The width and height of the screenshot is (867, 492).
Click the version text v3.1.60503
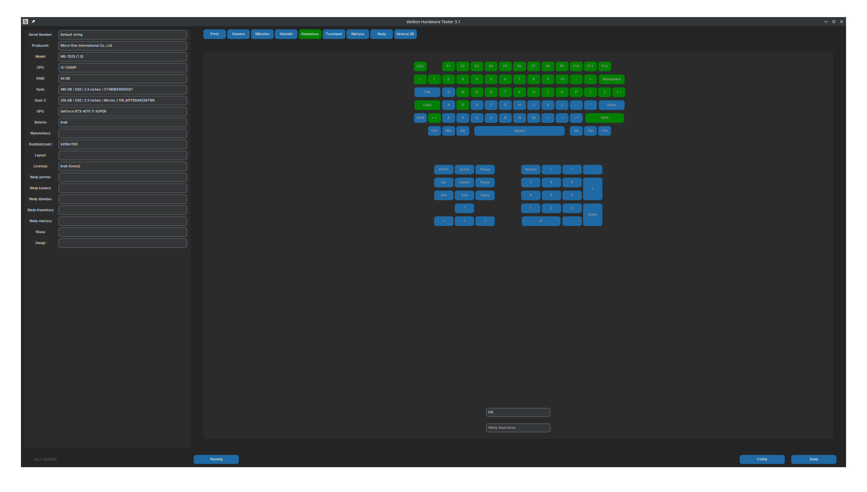pyautogui.click(x=45, y=459)
